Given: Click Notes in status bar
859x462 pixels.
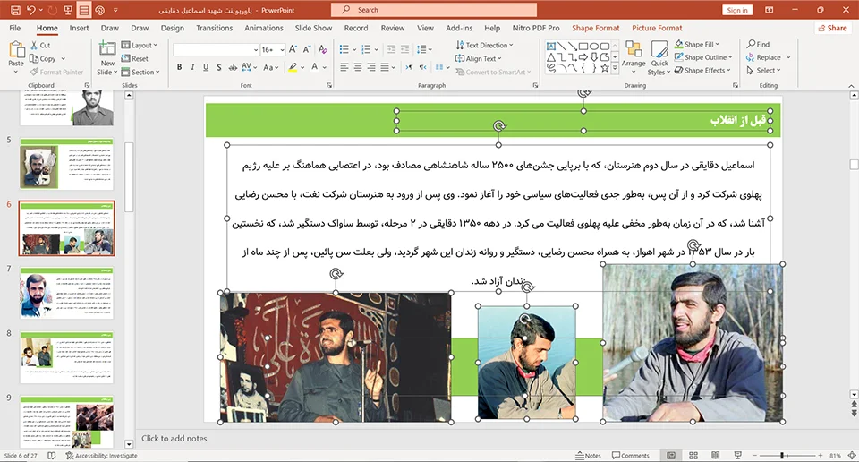Looking at the screenshot, I should point(588,456).
